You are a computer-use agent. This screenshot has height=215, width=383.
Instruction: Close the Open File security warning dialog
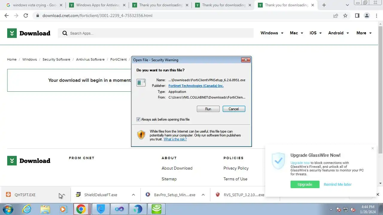point(246,60)
